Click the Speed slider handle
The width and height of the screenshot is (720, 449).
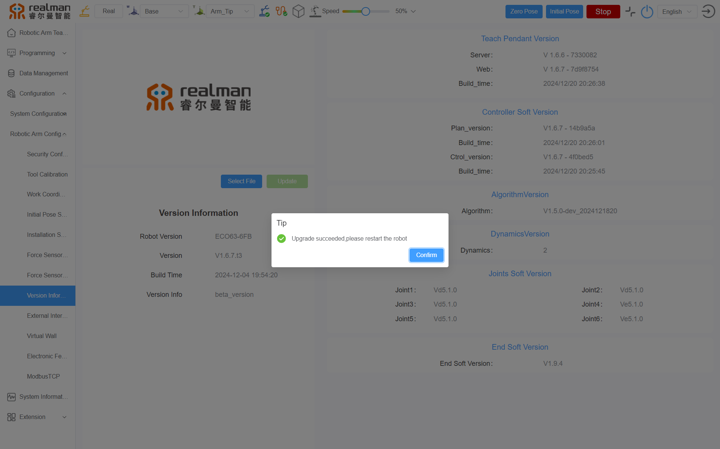[x=366, y=11]
